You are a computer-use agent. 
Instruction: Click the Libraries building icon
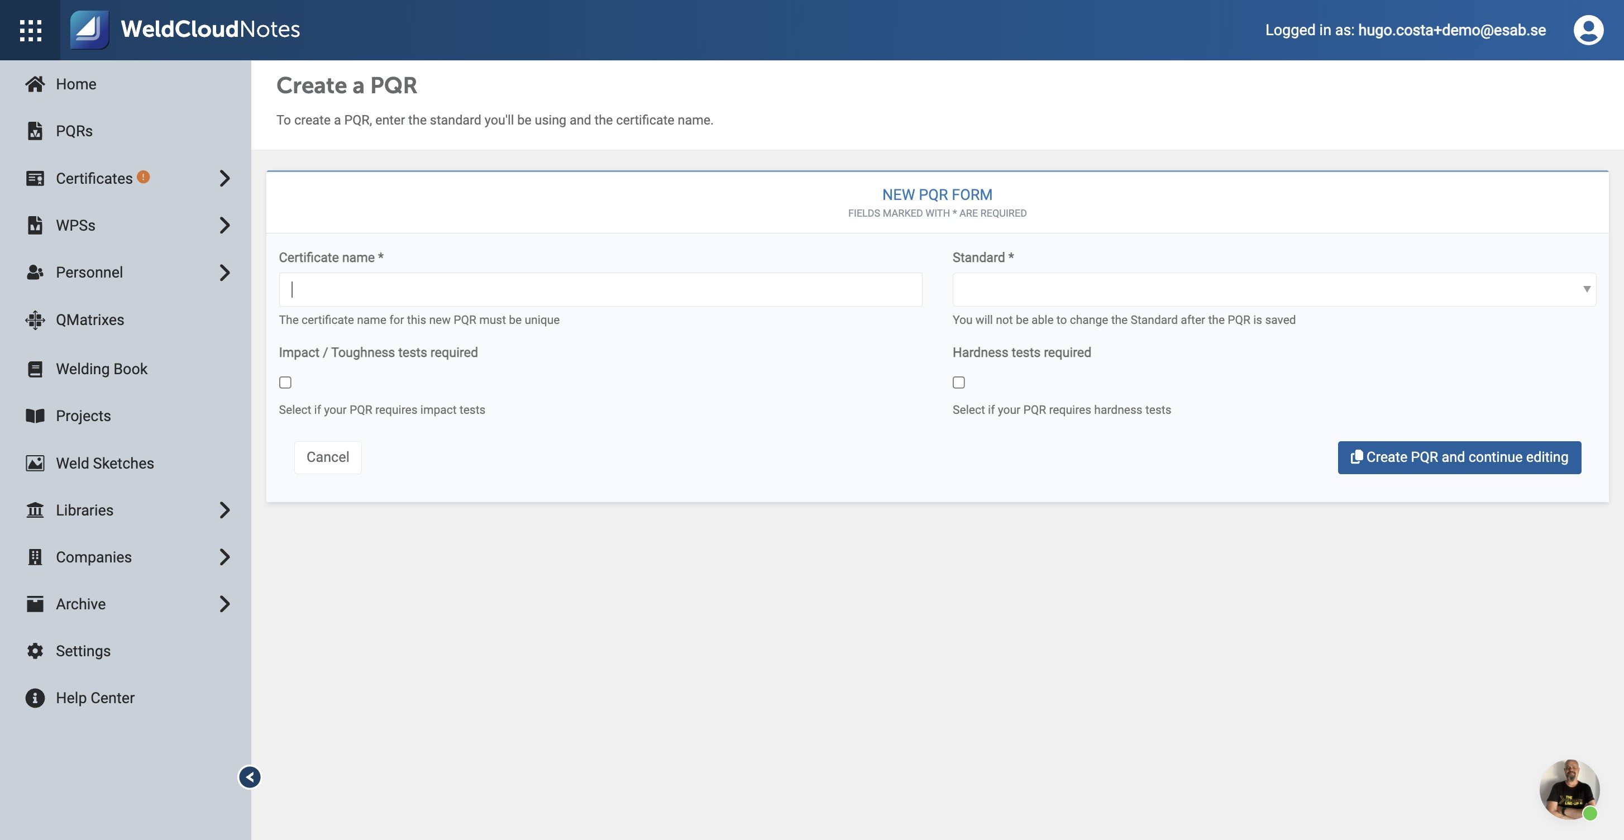[x=35, y=509]
